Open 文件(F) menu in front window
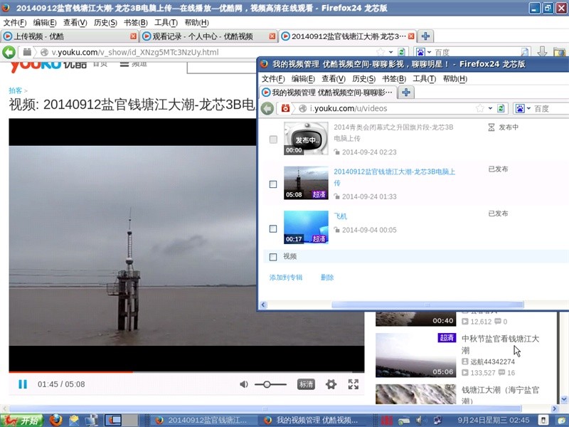The height and width of the screenshot is (427, 569). (273, 78)
